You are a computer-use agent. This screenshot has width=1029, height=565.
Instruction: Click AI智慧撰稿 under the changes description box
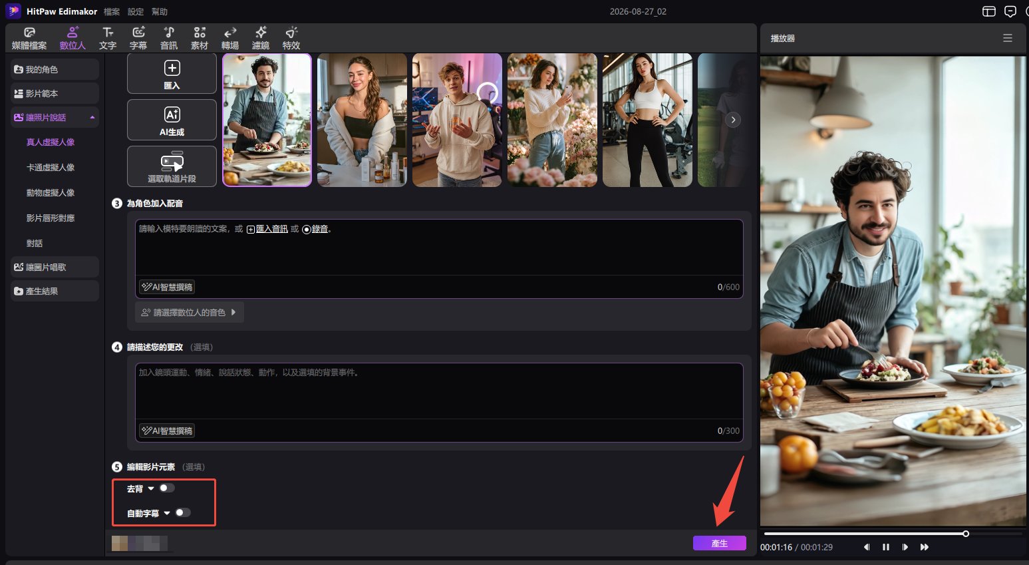click(167, 431)
